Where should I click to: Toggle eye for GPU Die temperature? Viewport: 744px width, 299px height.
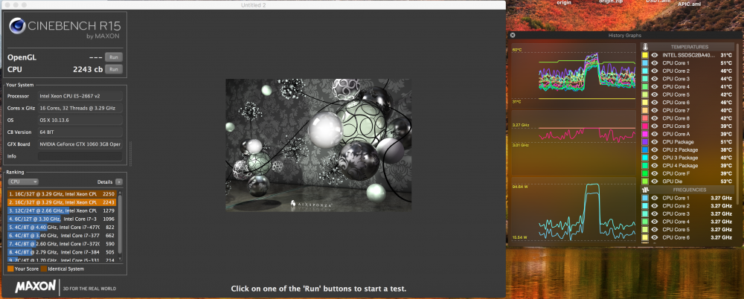[x=654, y=181]
